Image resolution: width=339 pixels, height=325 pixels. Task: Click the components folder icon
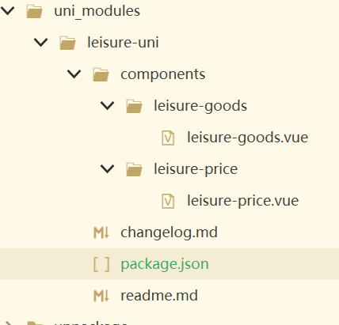101,75
